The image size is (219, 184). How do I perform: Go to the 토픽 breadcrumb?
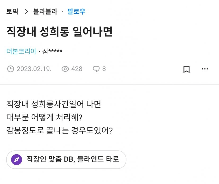pyautogui.click(x=12, y=12)
